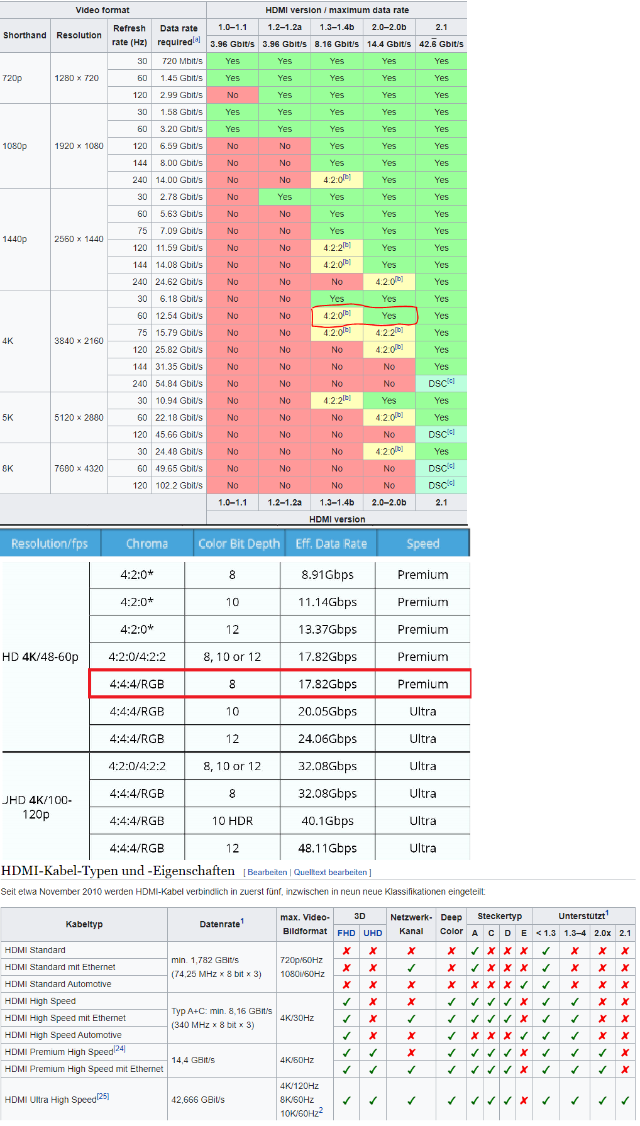The height and width of the screenshot is (1126, 640).
Task: Click the UHD column header link under 3D
Action: 373,933
